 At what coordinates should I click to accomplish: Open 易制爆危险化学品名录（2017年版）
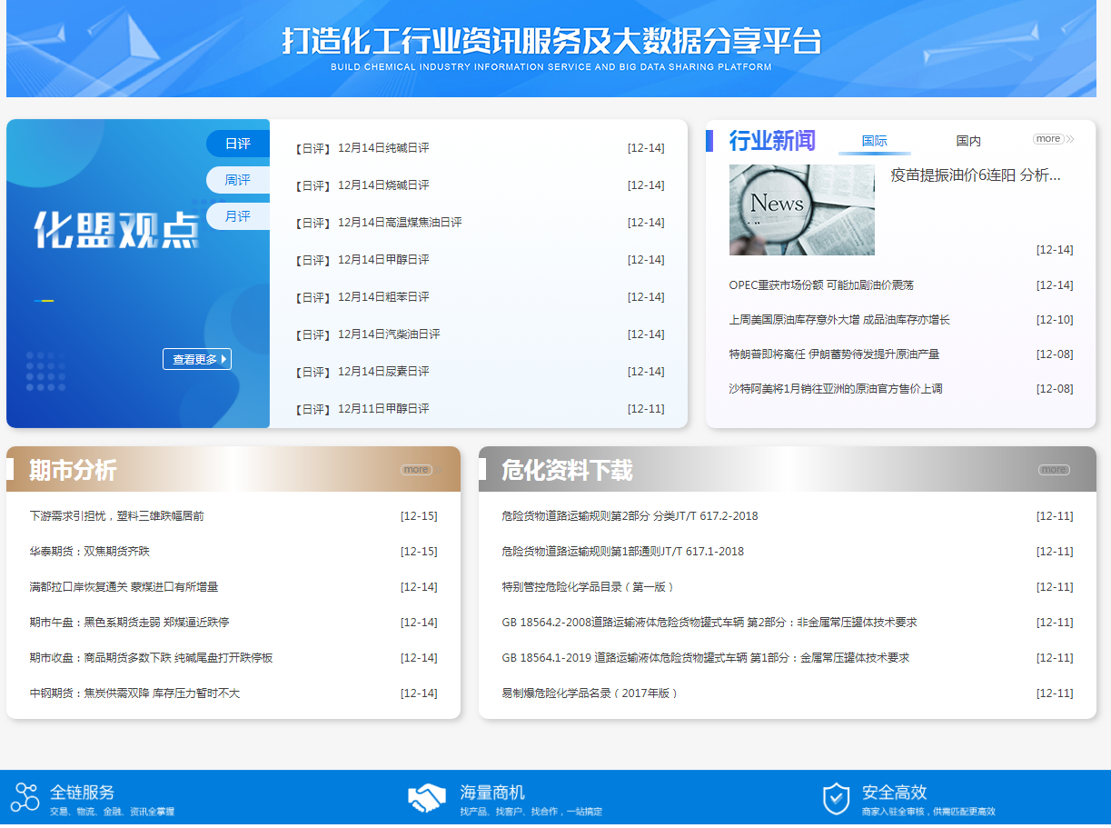(590, 693)
